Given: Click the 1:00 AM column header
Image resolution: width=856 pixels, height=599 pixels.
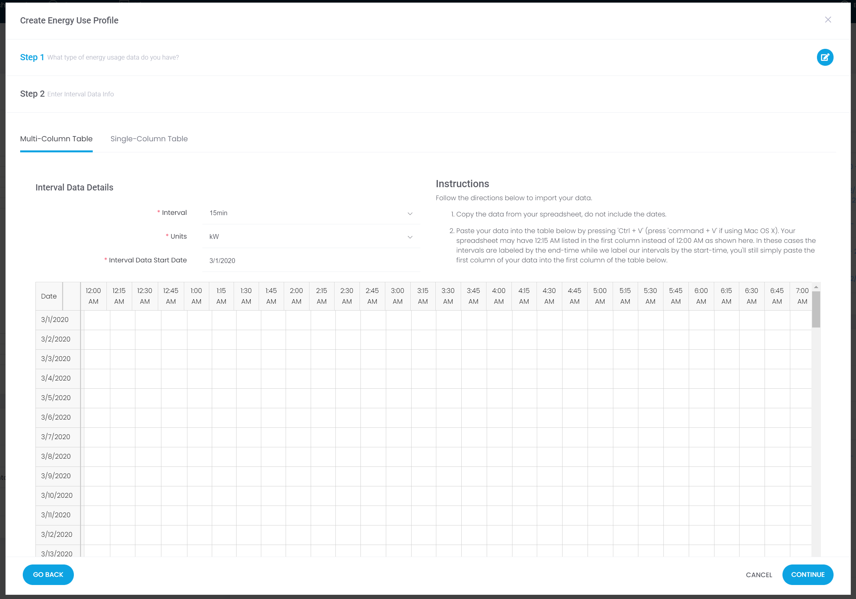Looking at the screenshot, I should [196, 296].
